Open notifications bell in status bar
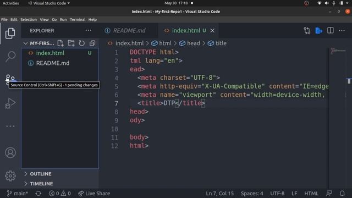352x198 pixels. click(342, 193)
